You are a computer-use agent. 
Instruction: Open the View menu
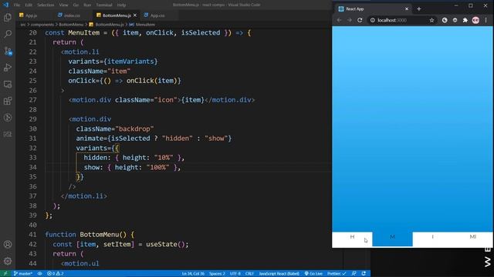[x=63, y=5]
